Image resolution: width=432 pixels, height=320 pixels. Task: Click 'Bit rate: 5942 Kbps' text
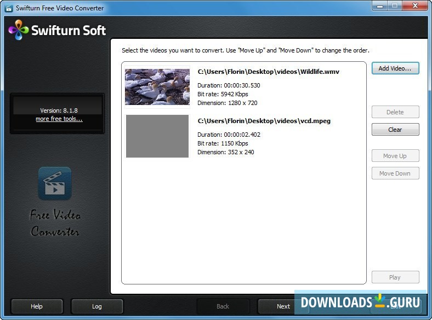(223, 94)
